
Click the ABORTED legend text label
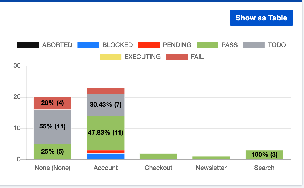pos(57,45)
